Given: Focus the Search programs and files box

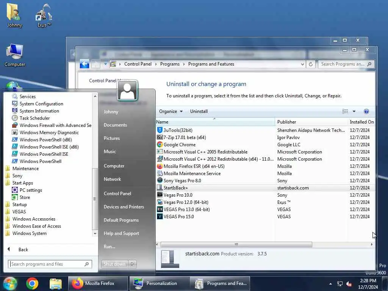Looking at the screenshot, I should point(50,264).
